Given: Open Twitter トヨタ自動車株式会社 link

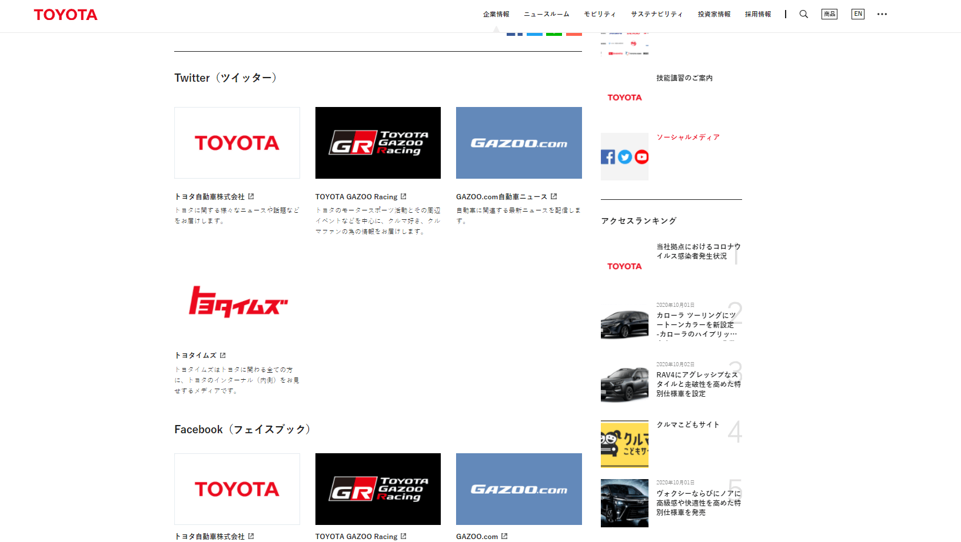Looking at the screenshot, I should coord(210,197).
